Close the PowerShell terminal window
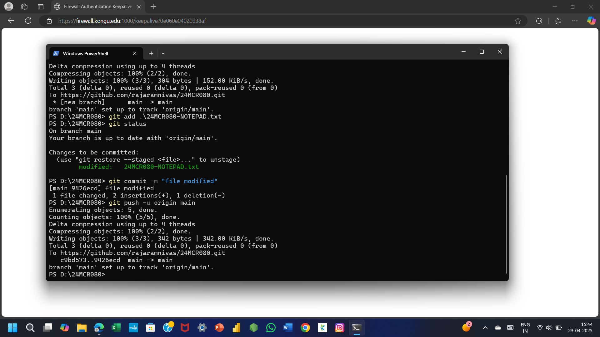 coord(500,52)
